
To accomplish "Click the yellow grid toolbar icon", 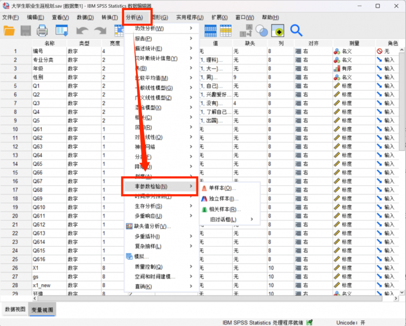I will 226,31.
